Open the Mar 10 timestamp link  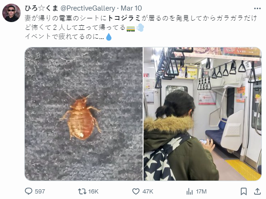(x=131, y=8)
